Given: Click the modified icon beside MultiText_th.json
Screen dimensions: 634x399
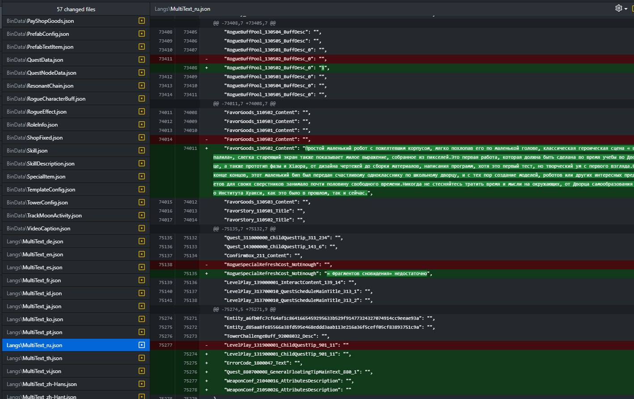Looking at the screenshot, I should click(142, 358).
